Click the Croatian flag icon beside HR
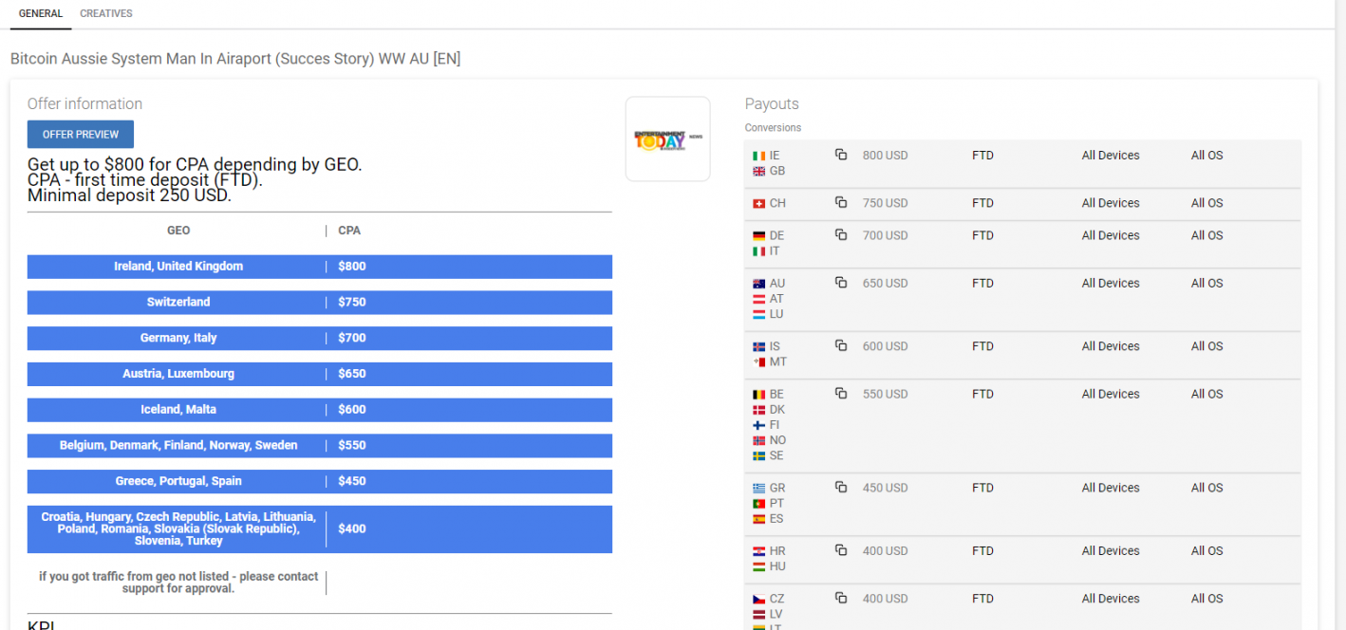The height and width of the screenshot is (630, 1346). pyautogui.click(x=758, y=551)
